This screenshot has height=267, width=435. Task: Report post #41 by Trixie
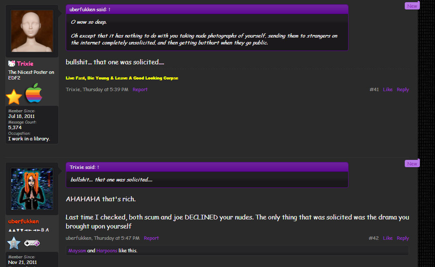(x=140, y=89)
